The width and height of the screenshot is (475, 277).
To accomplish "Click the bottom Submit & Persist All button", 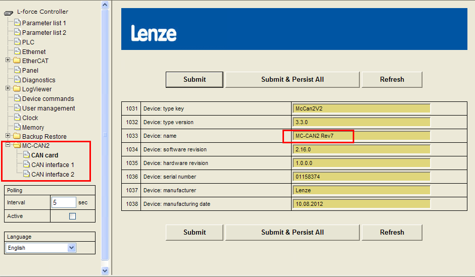I will click(292, 232).
